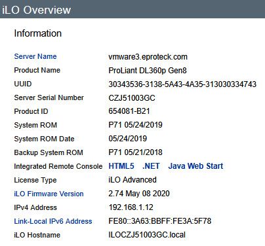
Task: Open the iLO Firmware Version link
Action: coord(49,194)
